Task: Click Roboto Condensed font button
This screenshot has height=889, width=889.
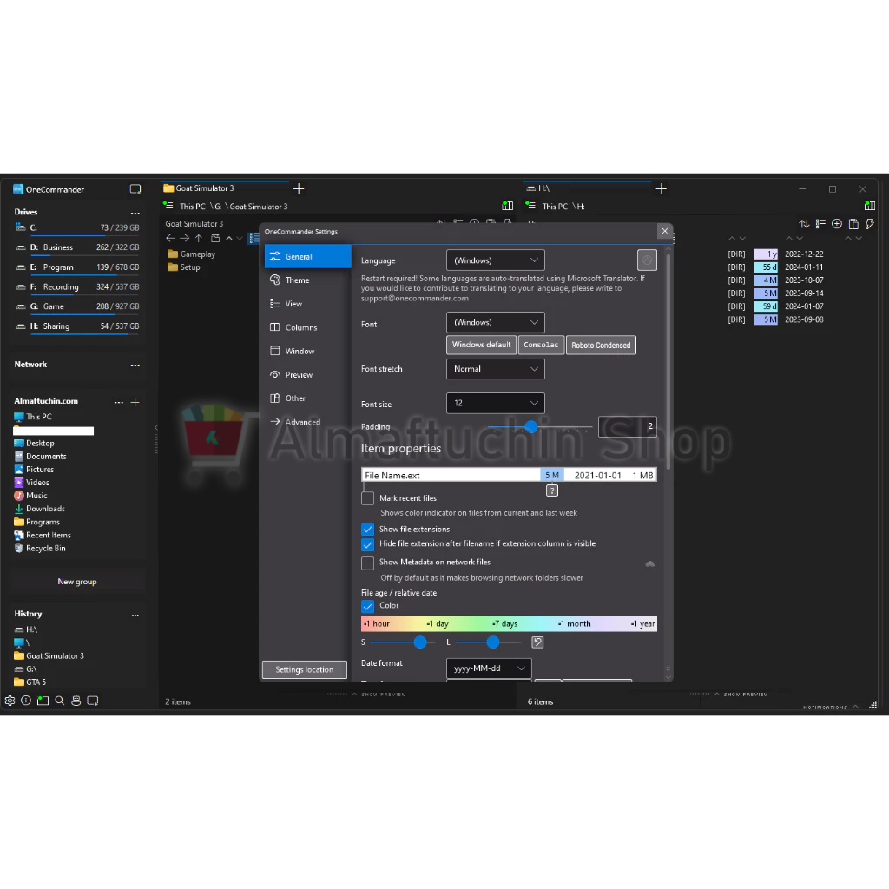Action: click(x=601, y=345)
